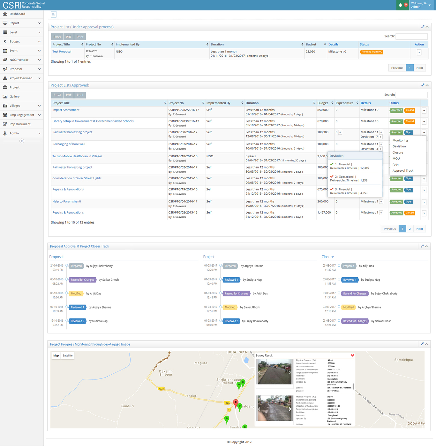This screenshot has width=436, height=446.
Task: Select Approval Track in the action menu
Action: coord(403,171)
